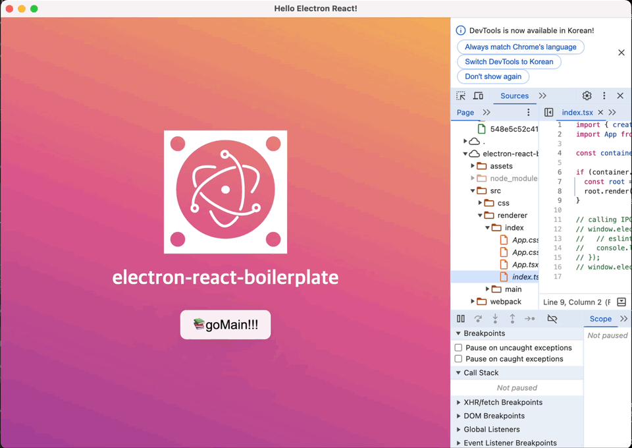Click the Electron logo image
Image resolution: width=632 pixels, height=448 pixels.
tap(225, 192)
